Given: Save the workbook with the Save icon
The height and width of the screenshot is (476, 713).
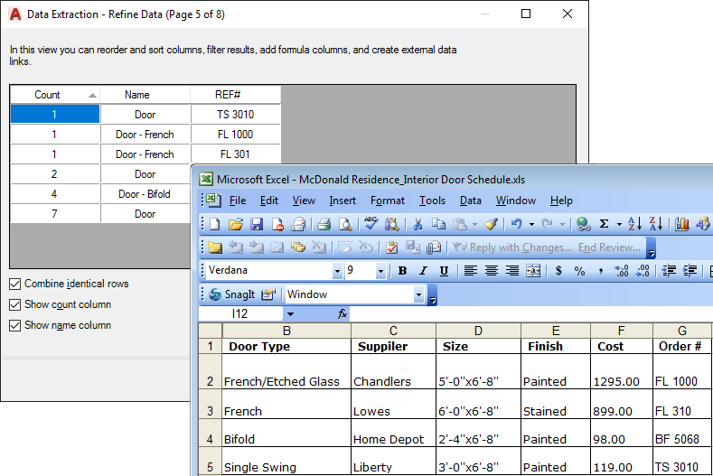Looking at the screenshot, I should (257, 224).
